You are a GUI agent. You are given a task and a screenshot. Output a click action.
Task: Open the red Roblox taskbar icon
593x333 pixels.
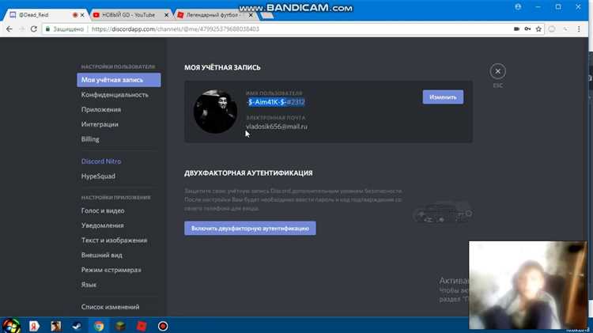(x=142, y=326)
